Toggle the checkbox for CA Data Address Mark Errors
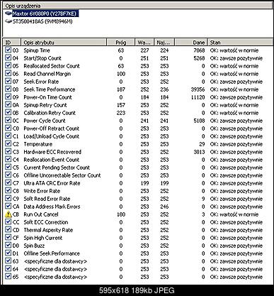 pyautogui.click(x=8, y=207)
